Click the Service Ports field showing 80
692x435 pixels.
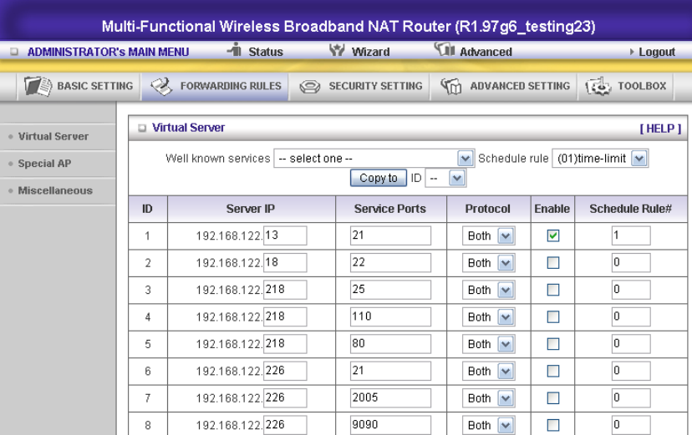pos(390,344)
